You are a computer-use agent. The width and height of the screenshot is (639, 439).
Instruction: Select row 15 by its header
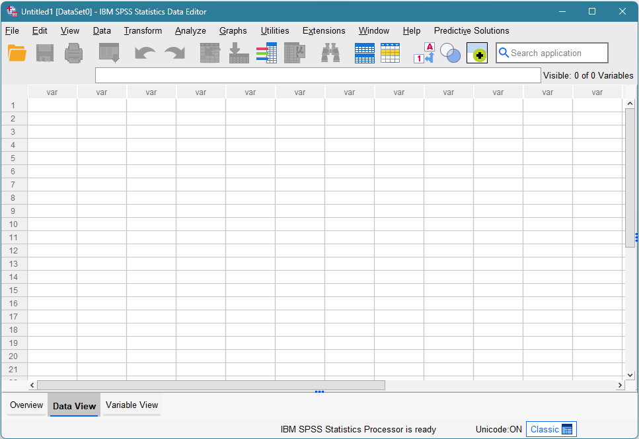13,290
